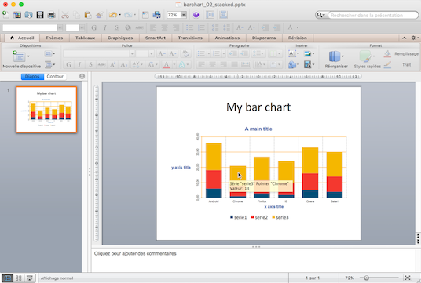The width and height of the screenshot is (421, 283).
Task: Switch to slide sorter view icon
Action: coord(19,278)
